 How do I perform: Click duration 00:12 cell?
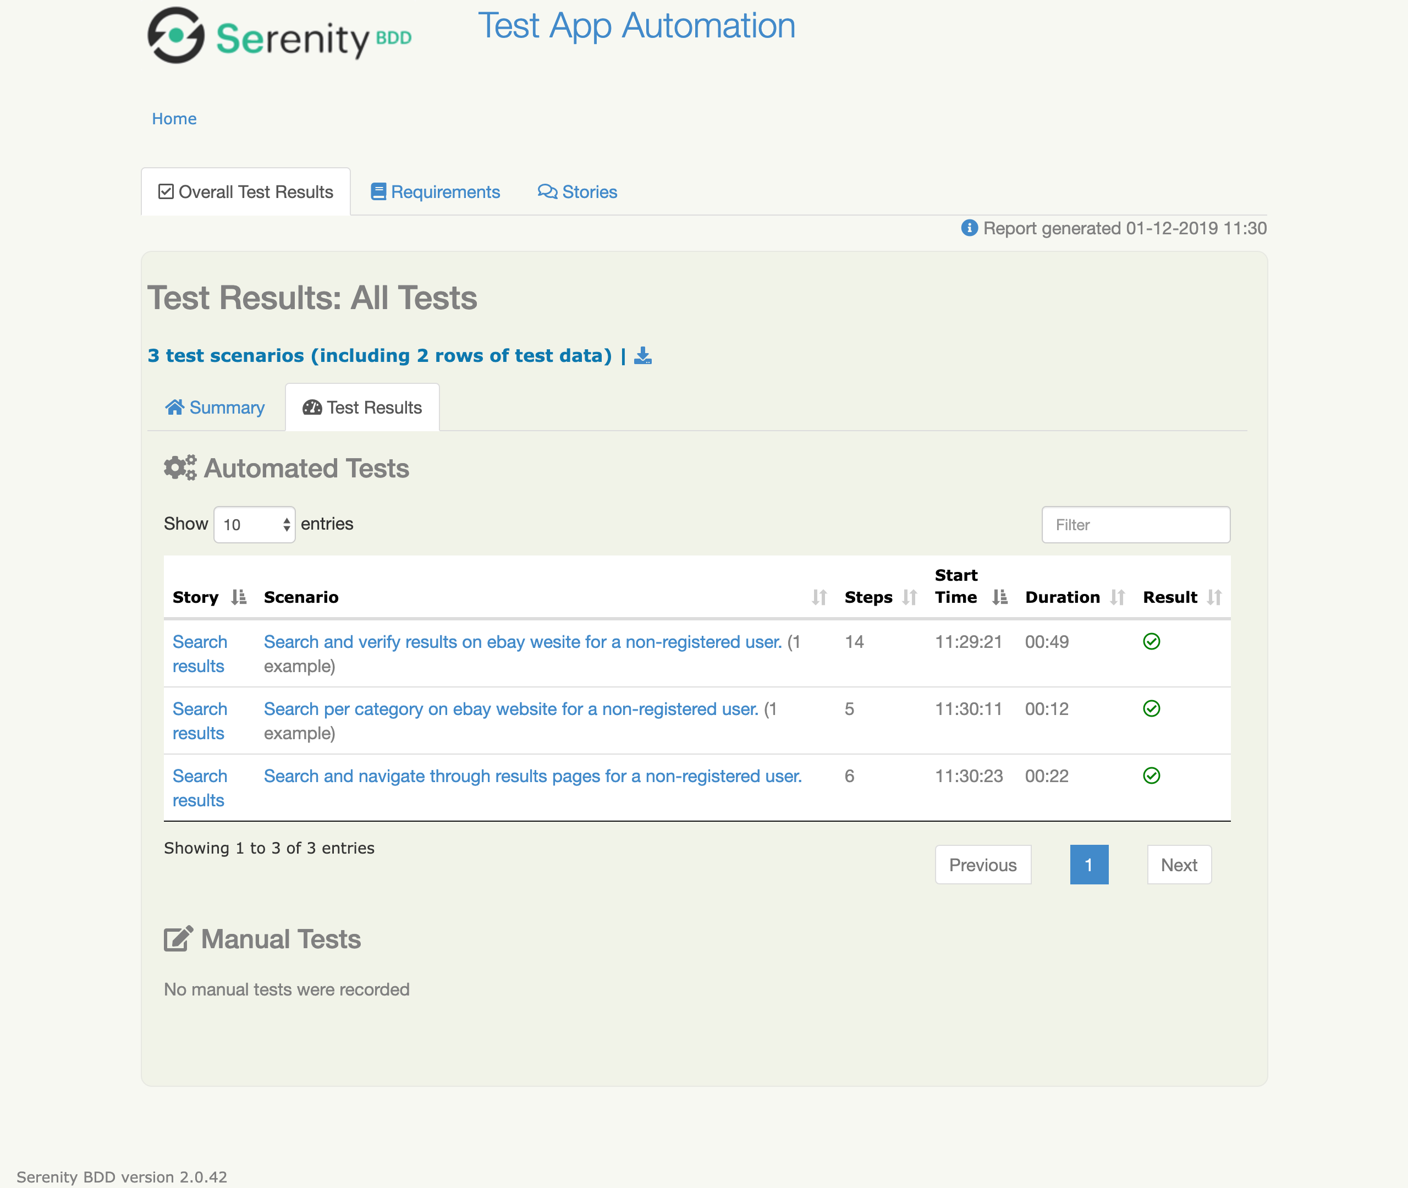coord(1047,709)
